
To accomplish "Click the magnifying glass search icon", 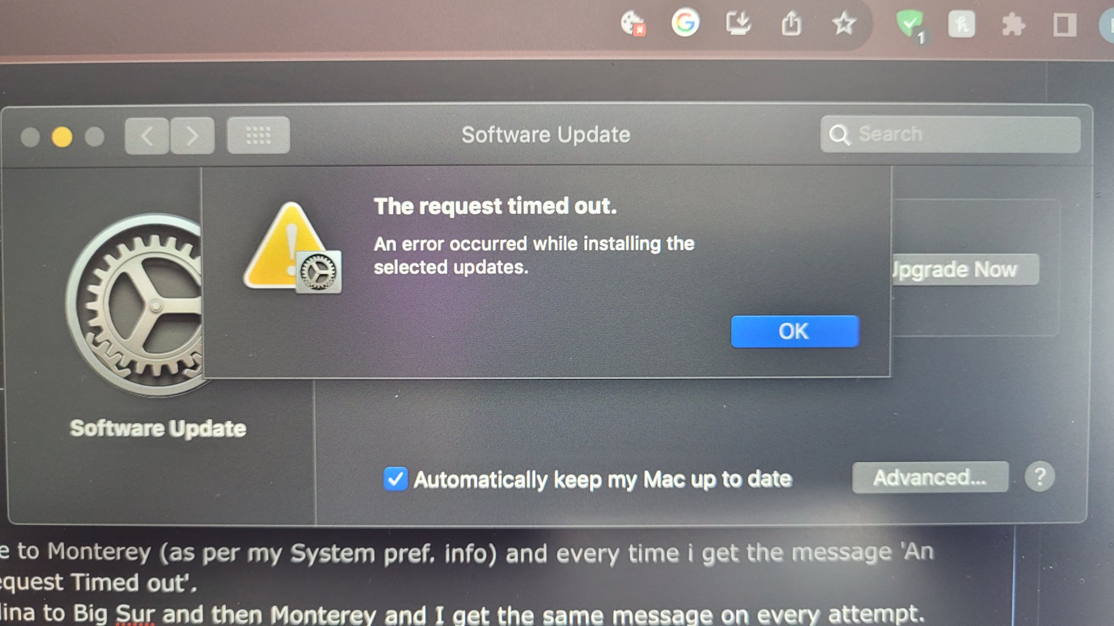I will [839, 135].
